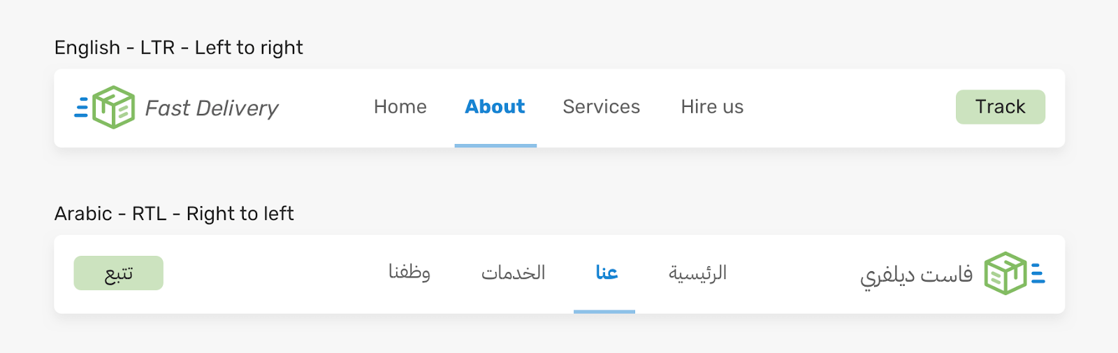1118x353 pixels.
Task: Open the Arabic وظفنا menu item
Action: pyautogui.click(x=409, y=273)
